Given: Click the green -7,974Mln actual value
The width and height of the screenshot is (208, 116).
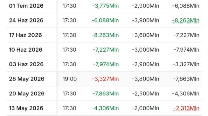Looking at the screenshot, I should point(106,64).
